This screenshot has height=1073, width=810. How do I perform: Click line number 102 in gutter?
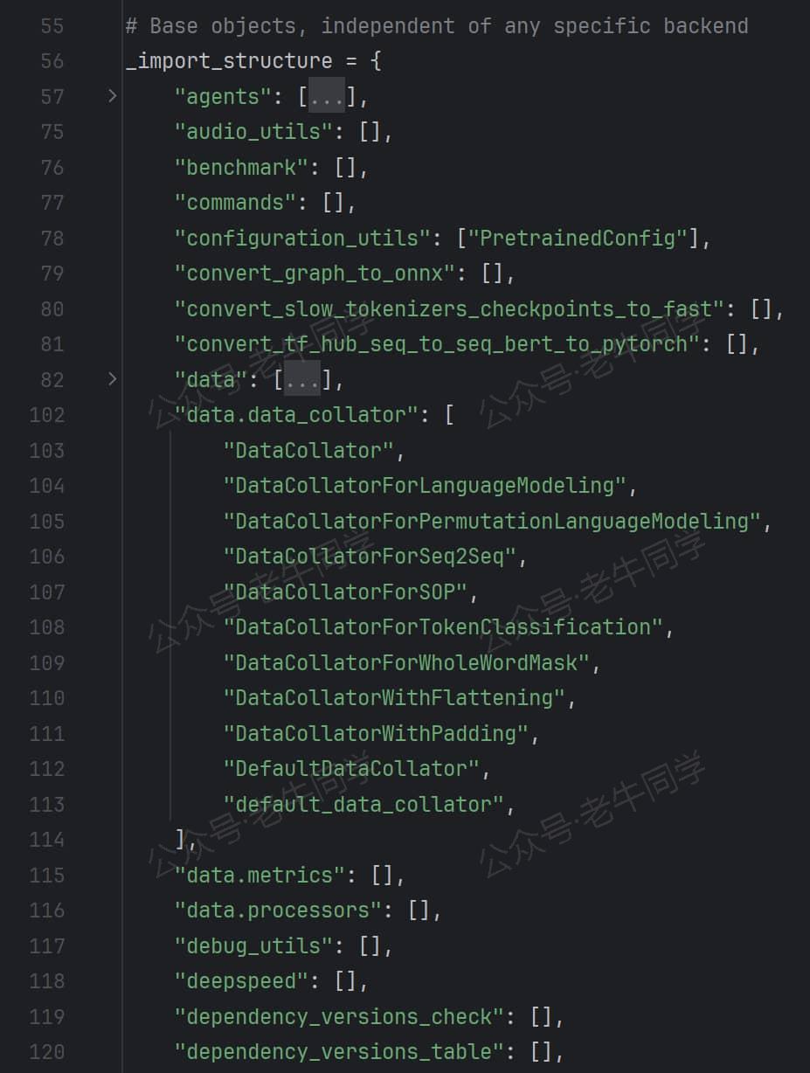point(46,415)
